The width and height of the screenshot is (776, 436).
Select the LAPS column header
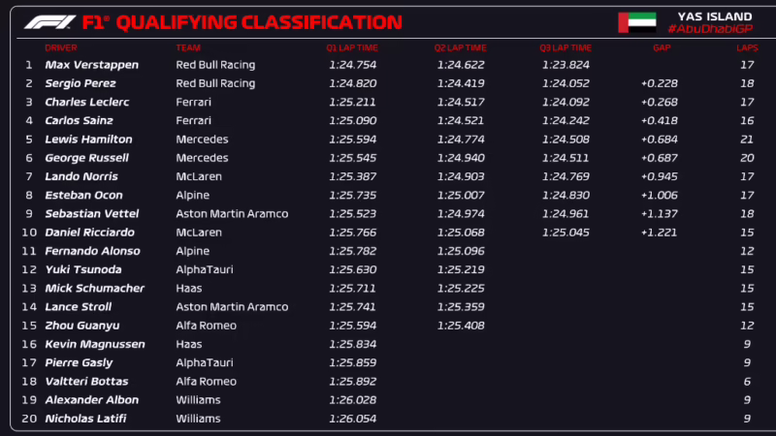pyautogui.click(x=748, y=47)
